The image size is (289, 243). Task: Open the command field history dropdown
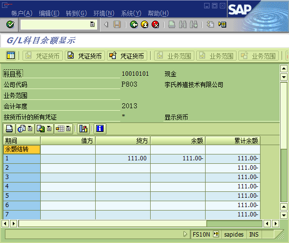92,24
